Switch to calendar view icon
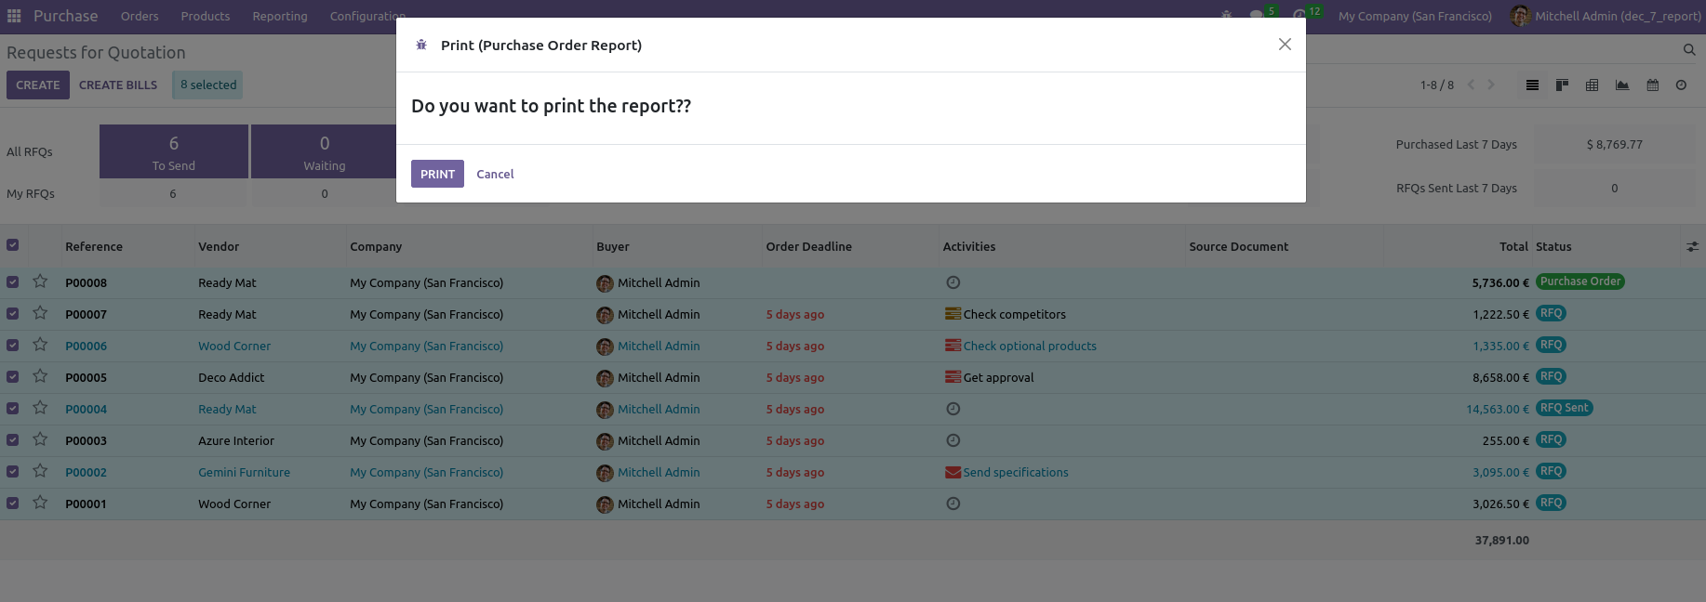Viewport: 1706px width, 602px height. pyautogui.click(x=1652, y=85)
